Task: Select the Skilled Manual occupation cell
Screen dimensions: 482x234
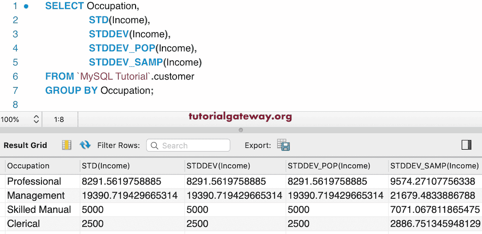Action: click(x=42, y=210)
